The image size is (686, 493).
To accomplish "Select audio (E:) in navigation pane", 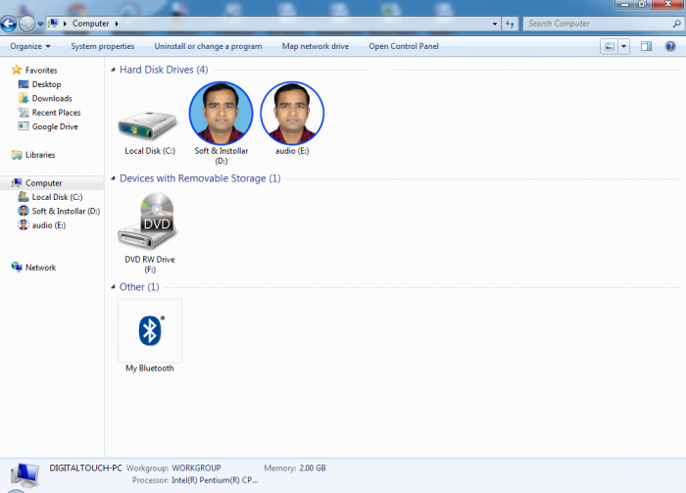I will (x=49, y=225).
